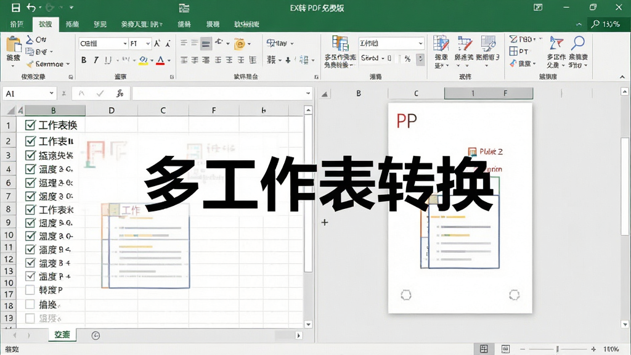Switch to Page Layout view using the status bar icon

(505, 349)
